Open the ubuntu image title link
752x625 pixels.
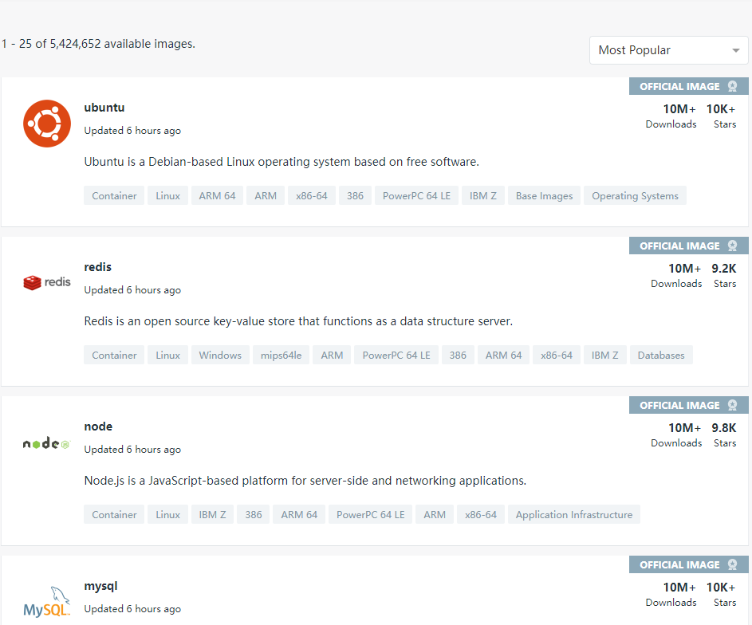click(104, 108)
